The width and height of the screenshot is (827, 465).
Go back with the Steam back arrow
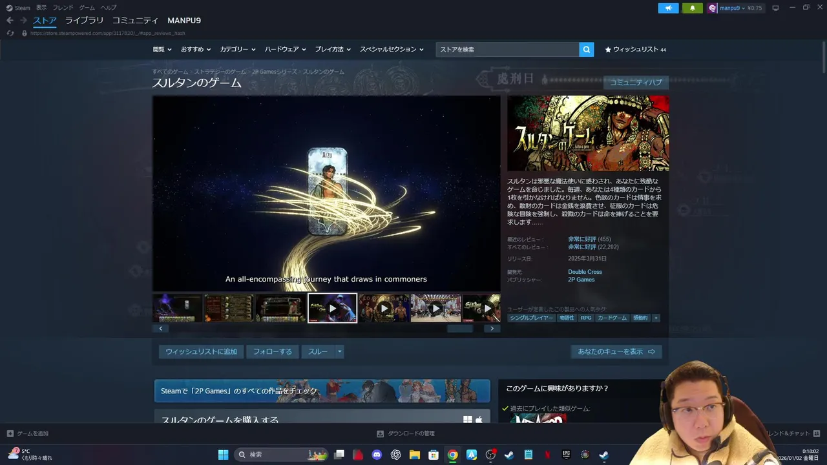click(x=10, y=21)
